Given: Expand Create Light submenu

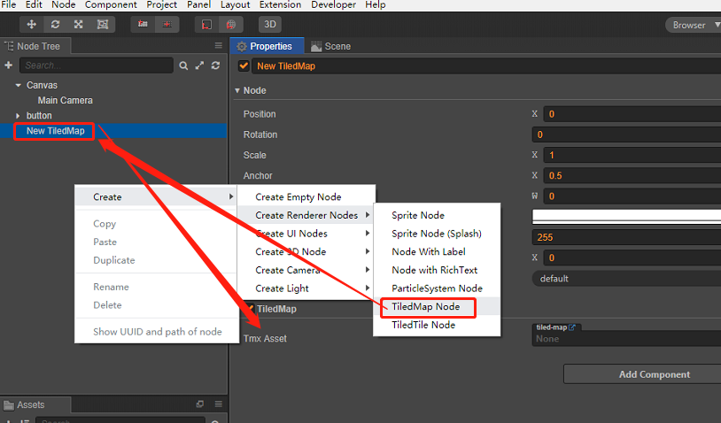Looking at the screenshot, I should click(306, 288).
